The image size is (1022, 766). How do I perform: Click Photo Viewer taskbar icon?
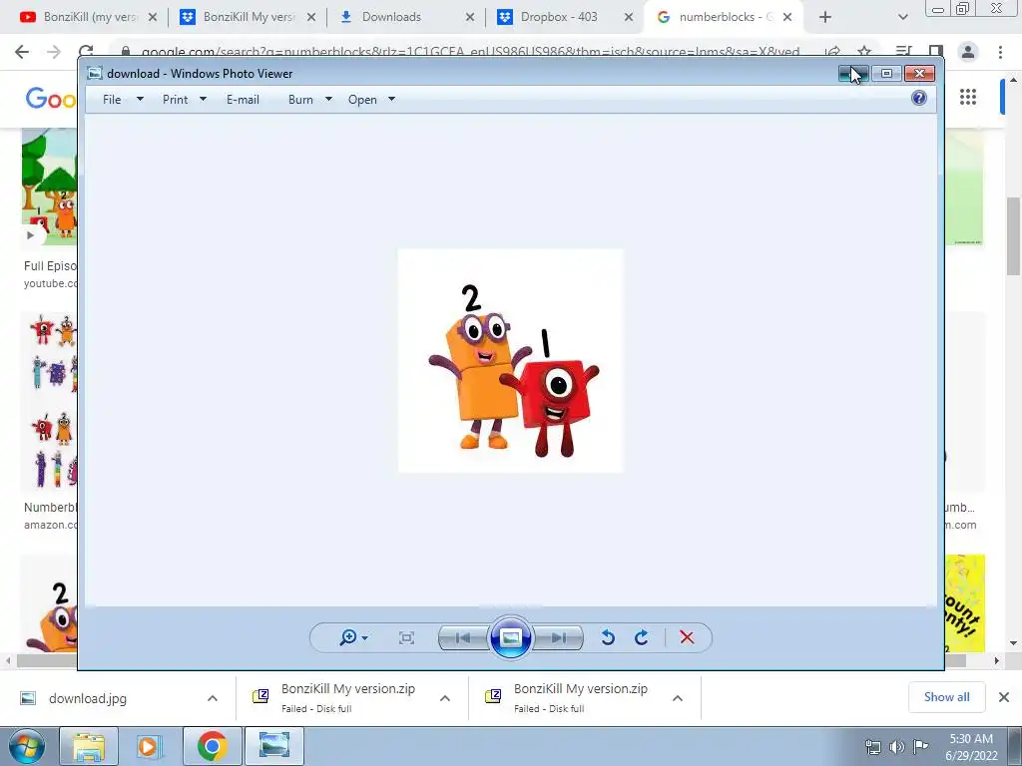click(274, 746)
